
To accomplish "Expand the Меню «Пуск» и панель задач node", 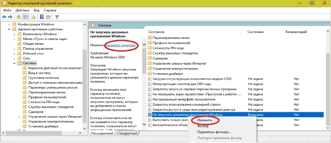I will (14, 39).
